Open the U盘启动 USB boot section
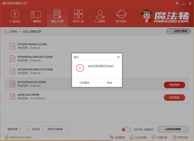Image resolution: width=194 pixels, height=141 pixels. [14, 16]
